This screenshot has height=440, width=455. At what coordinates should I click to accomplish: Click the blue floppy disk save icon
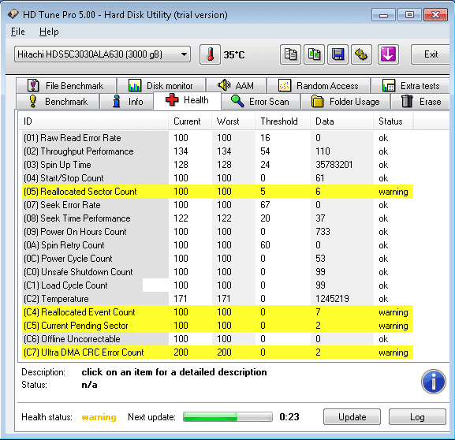coord(338,54)
